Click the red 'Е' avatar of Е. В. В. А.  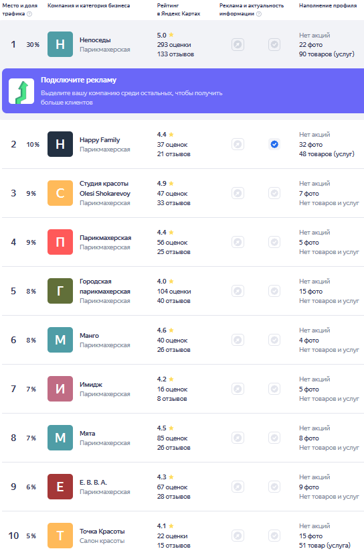60,487
